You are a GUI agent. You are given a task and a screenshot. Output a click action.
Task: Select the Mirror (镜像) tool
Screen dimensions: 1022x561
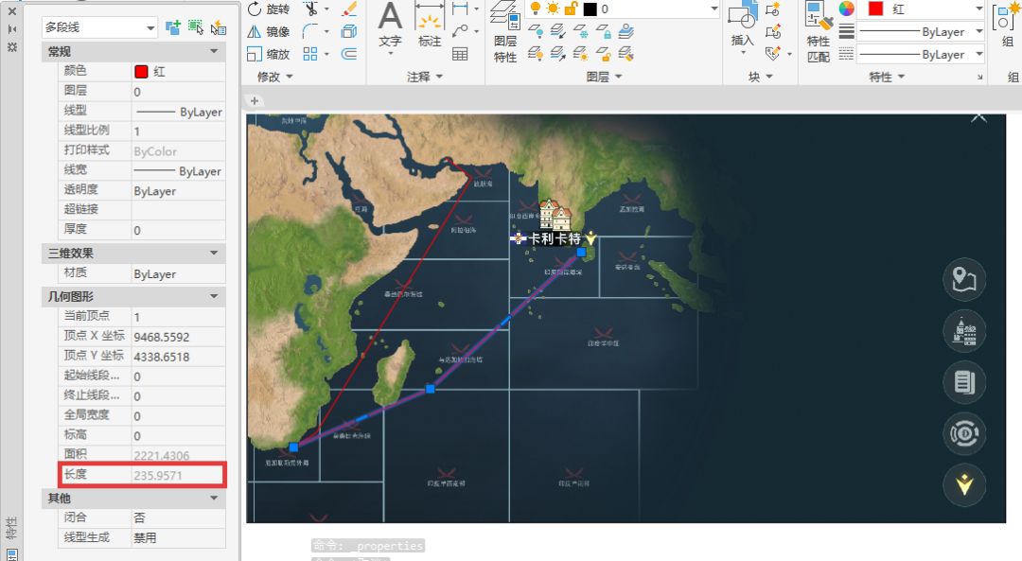pos(268,31)
